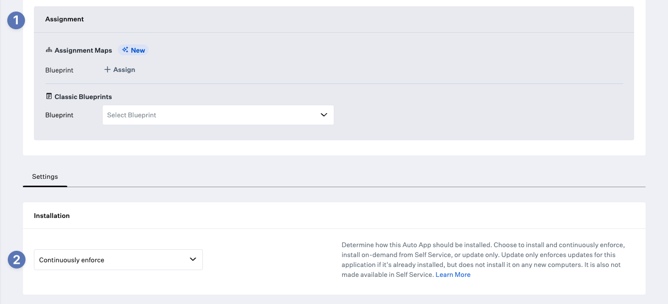Screen dimensions: 668x304
Task: Click the plus icon beside Assign
Action: point(107,70)
